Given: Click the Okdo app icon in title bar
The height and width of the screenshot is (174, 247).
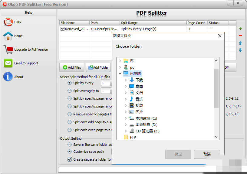Looking at the screenshot, I should (5, 5).
